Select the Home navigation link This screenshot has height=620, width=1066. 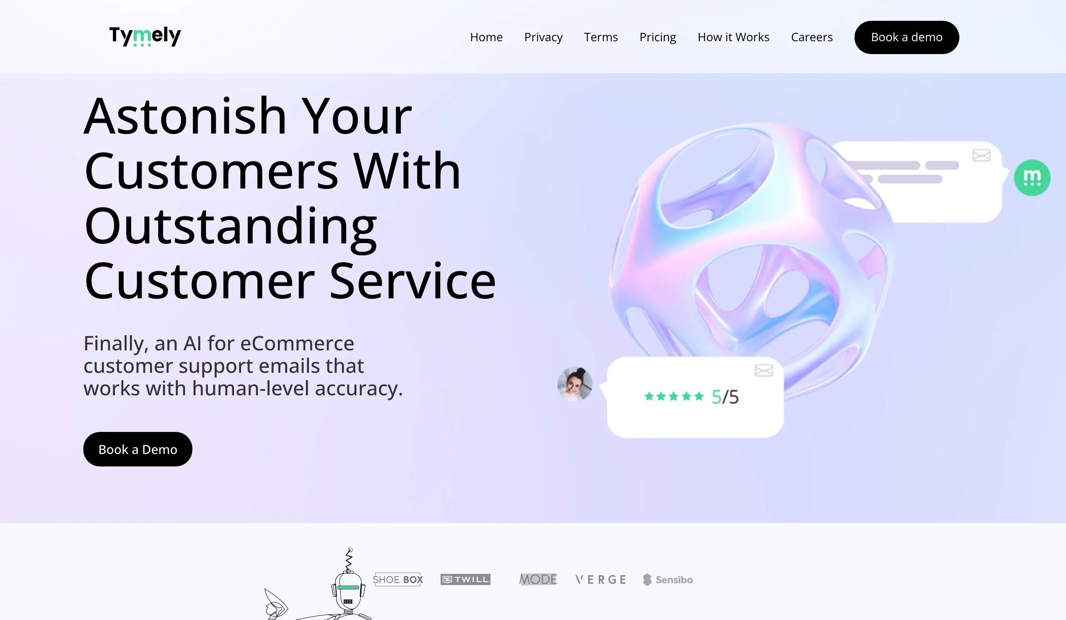tap(486, 37)
